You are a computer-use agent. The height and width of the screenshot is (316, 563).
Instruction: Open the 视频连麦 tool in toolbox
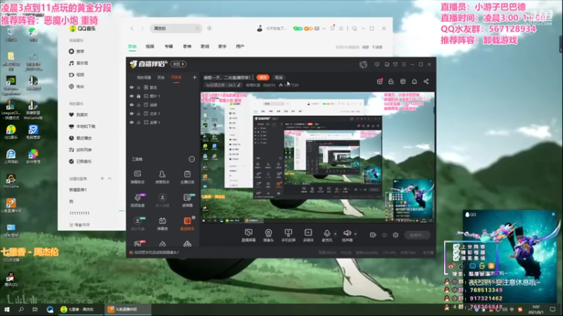[137, 200]
